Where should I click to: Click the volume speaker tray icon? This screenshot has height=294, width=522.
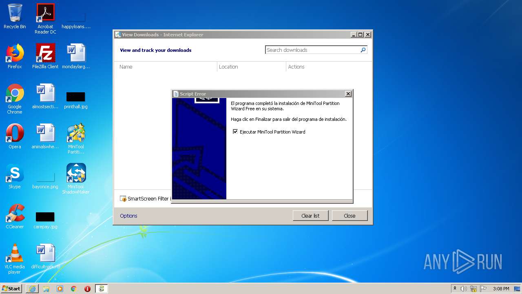(x=464, y=289)
